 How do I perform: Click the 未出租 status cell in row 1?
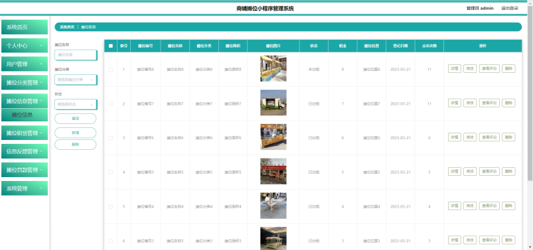[314, 69]
